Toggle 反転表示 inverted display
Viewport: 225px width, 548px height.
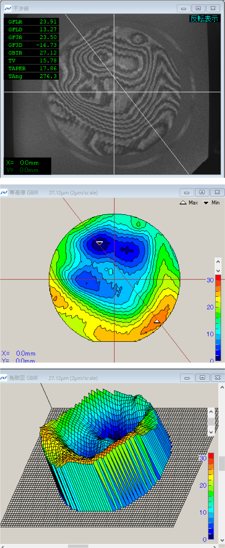[x=204, y=19]
